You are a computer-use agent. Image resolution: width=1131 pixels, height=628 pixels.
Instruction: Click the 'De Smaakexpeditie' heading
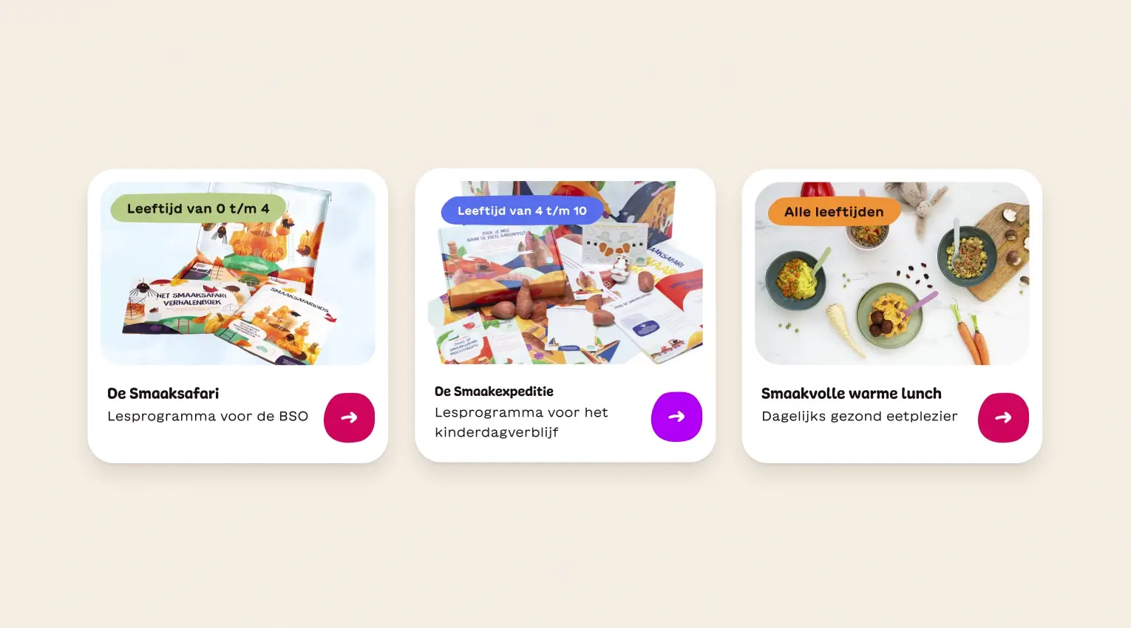point(494,392)
